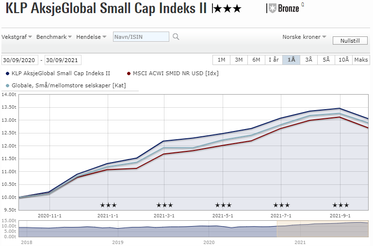The image size is (373, 246).
Task: Select the 3M period tab
Action: pyautogui.click(x=239, y=60)
